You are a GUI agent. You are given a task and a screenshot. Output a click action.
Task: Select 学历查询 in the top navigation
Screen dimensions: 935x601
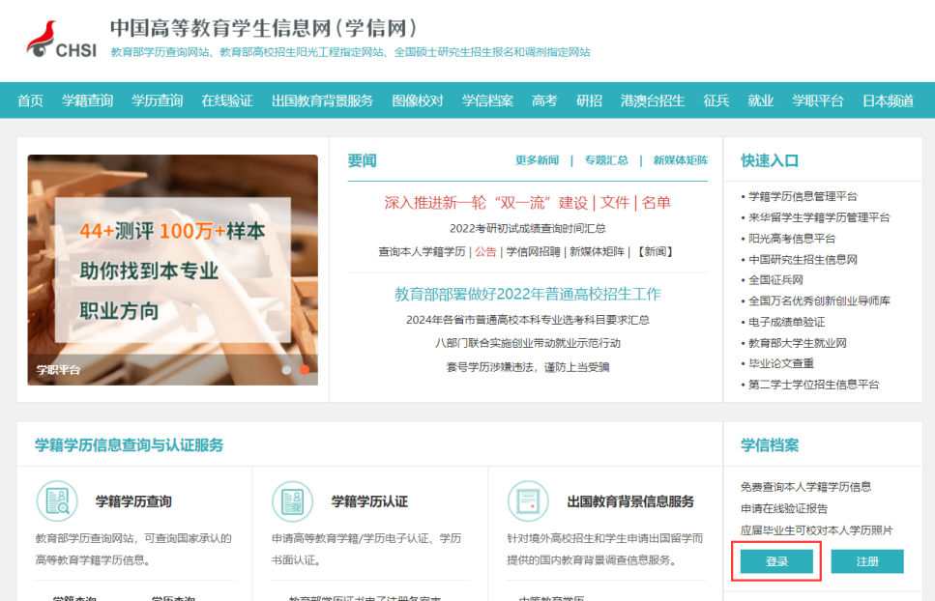coord(158,100)
